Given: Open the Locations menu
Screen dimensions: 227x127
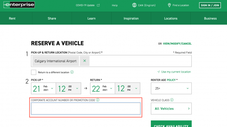Looking at the screenshot, I should click(171, 18).
